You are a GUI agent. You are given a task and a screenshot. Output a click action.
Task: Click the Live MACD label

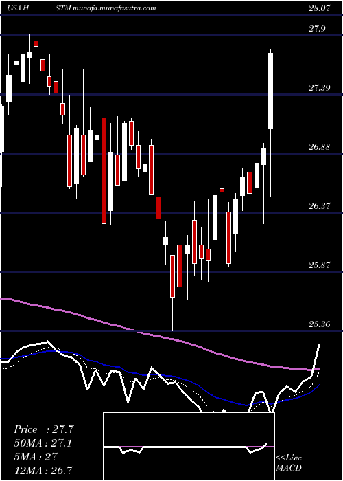coord(289,463)
